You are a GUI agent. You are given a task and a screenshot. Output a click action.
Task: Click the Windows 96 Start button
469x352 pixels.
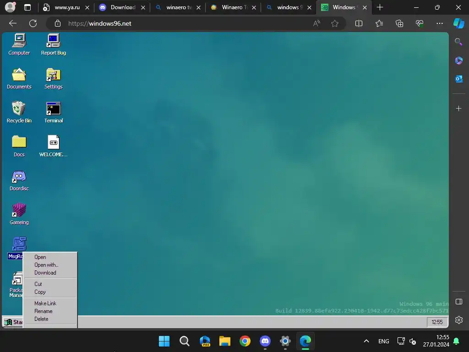pyautogui.click(x=13, y=322)
